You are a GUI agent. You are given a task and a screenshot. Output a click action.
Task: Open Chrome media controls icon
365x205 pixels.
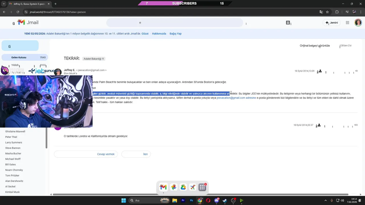tap(347, 12)
